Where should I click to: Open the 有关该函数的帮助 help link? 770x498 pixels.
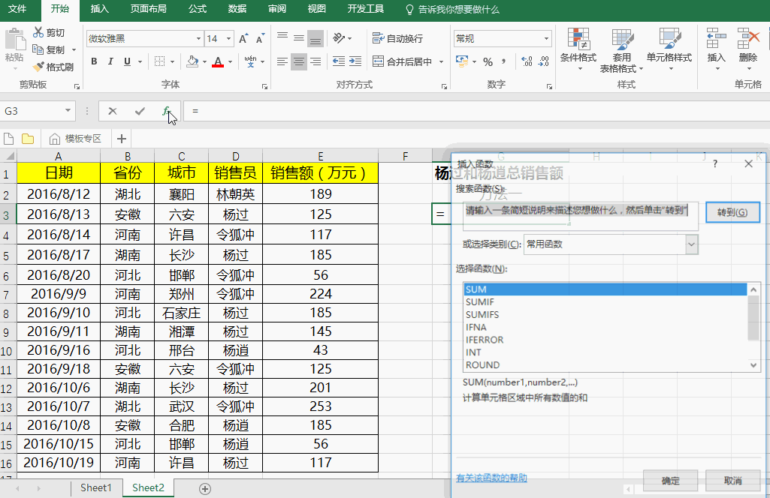(491, 478)
